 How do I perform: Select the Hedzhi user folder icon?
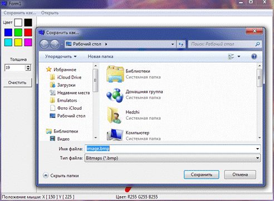point(115,115)
